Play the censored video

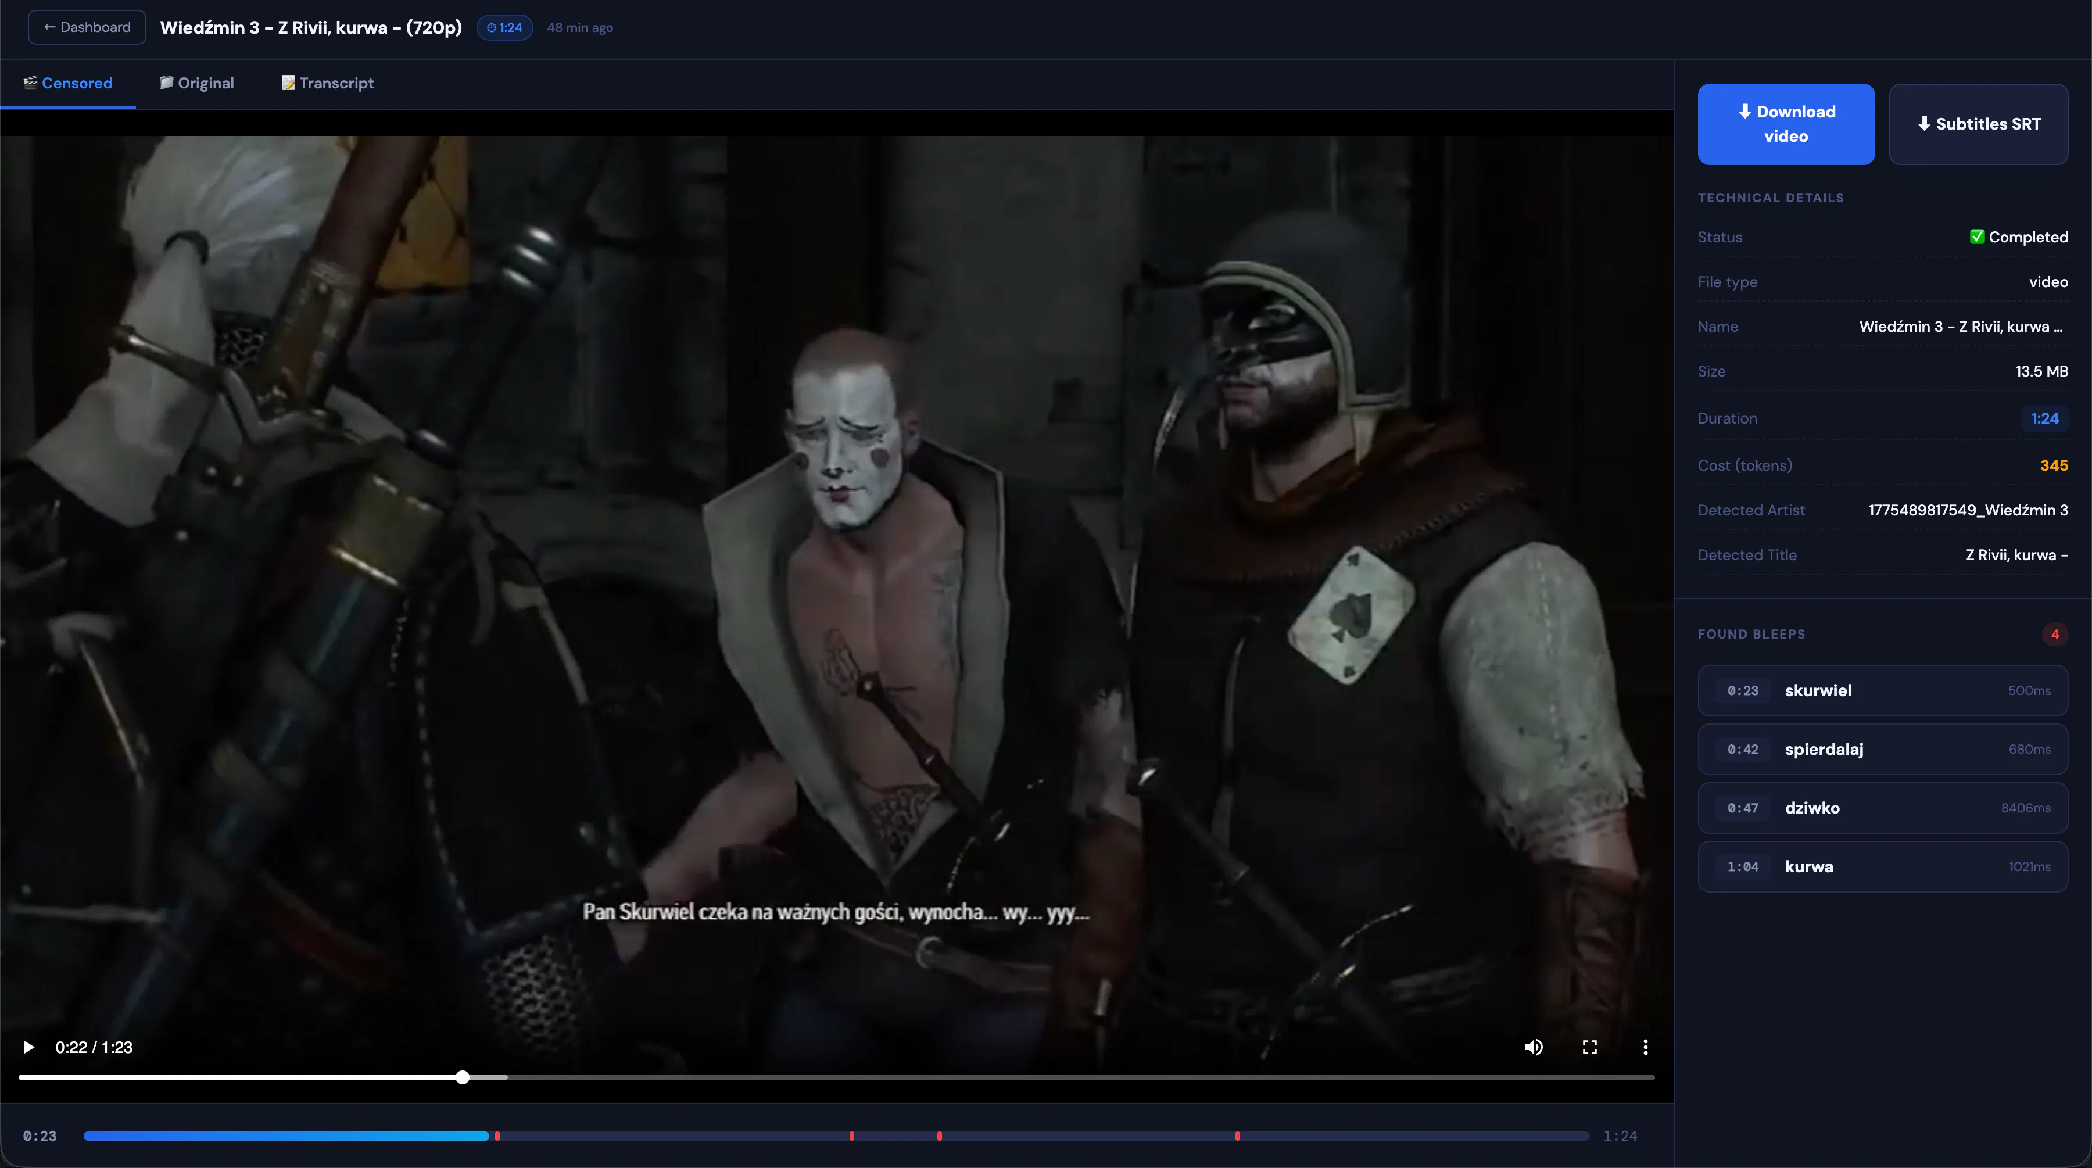(x=28, y=1047)
